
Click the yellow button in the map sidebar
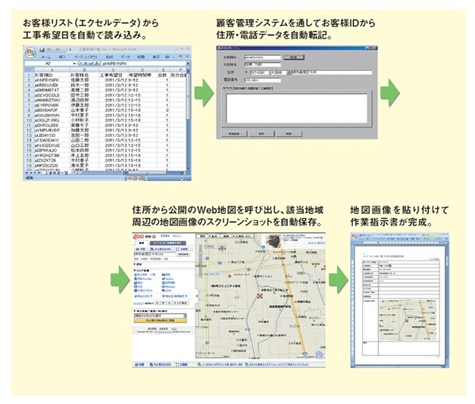pyautogui.click(x=160, y=320)
